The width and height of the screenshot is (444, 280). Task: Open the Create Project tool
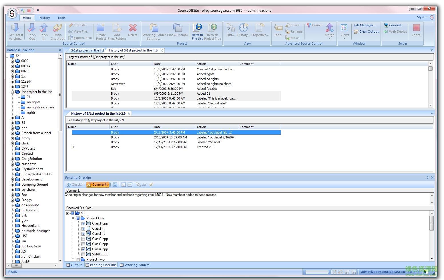tap(101, 31)
